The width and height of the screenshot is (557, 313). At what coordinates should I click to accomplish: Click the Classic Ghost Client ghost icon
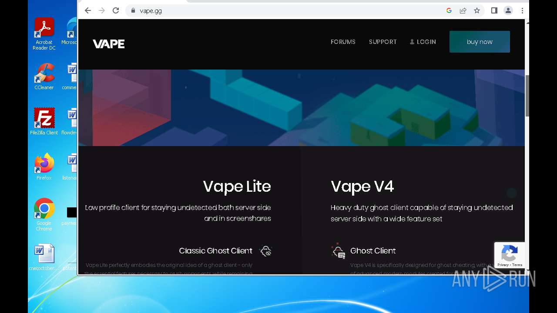pyautogui.click(x=265, y=251)
